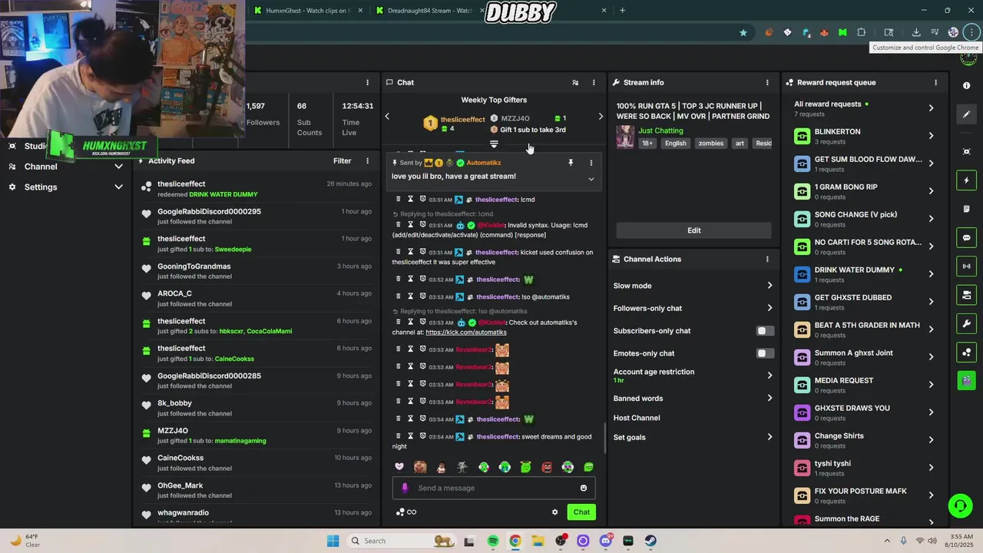This screenshot has width=983, height=553.
Task: Open Chrome extensions puzzle icon
Action: point(861,32)
